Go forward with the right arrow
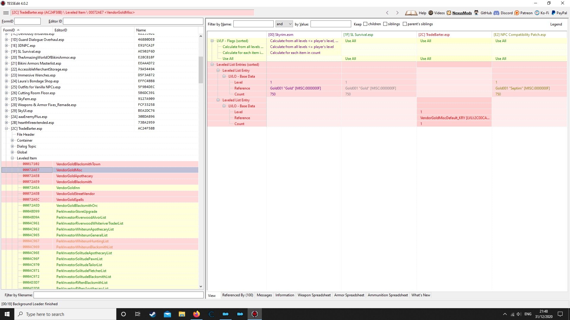The image size is (570, 320). 397,13
